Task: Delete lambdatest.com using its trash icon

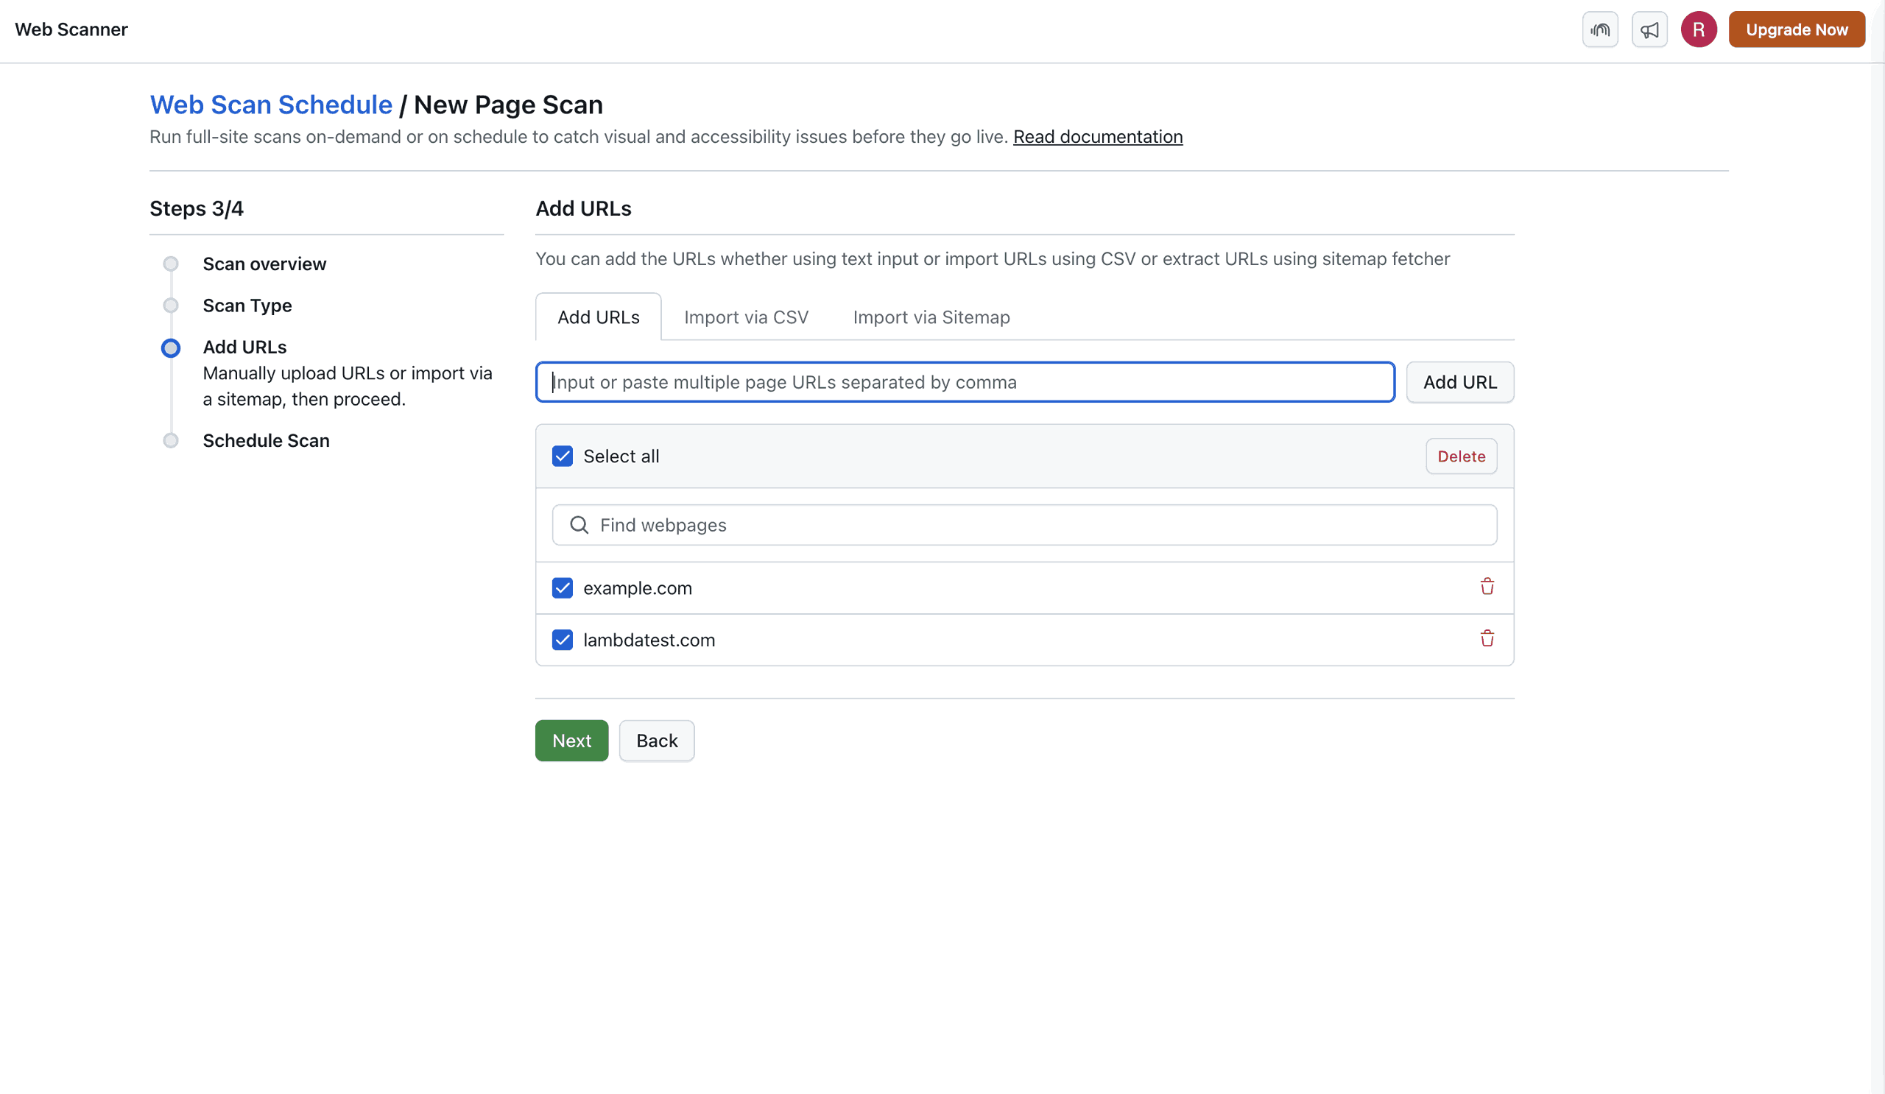Action: pyautogui.click(x=1487, y=638)
